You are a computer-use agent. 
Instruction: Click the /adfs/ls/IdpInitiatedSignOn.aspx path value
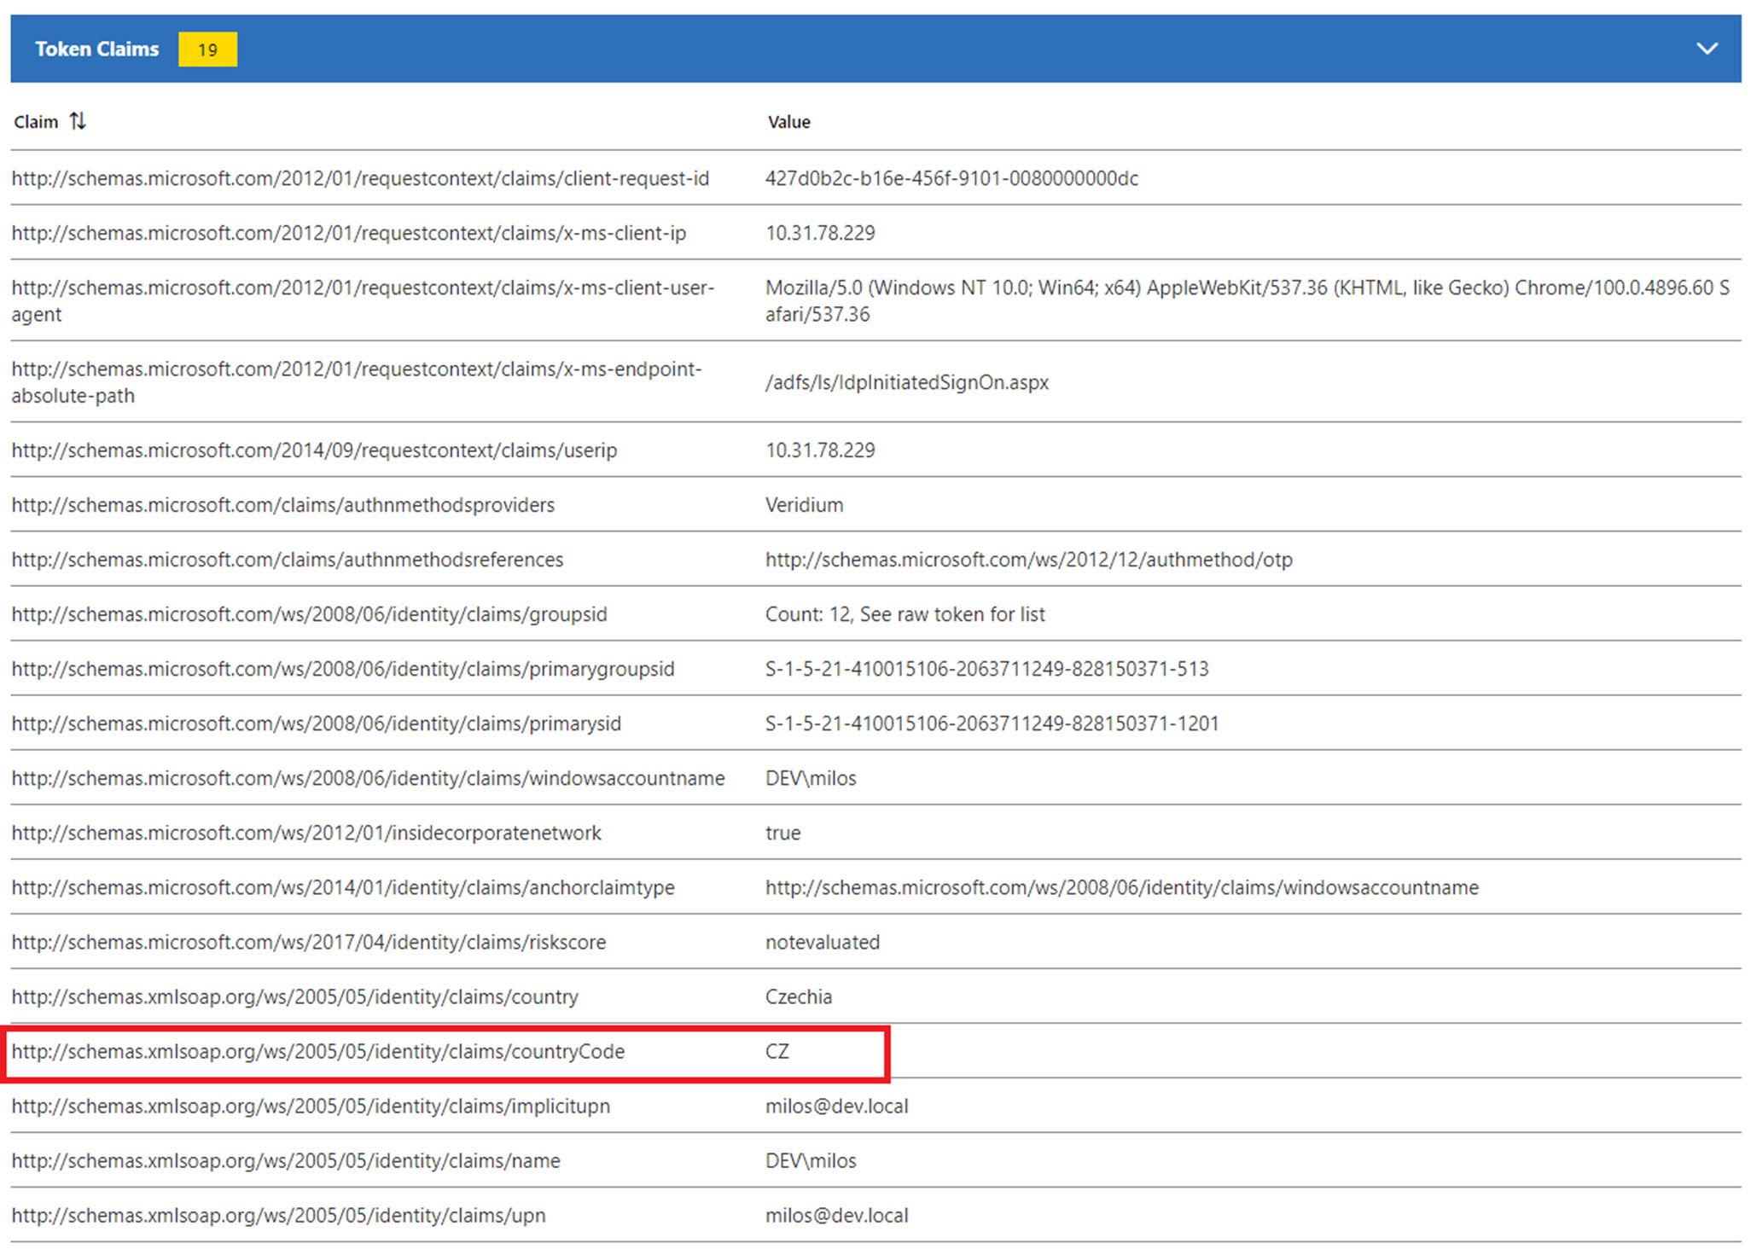click(x=906, y=382)
